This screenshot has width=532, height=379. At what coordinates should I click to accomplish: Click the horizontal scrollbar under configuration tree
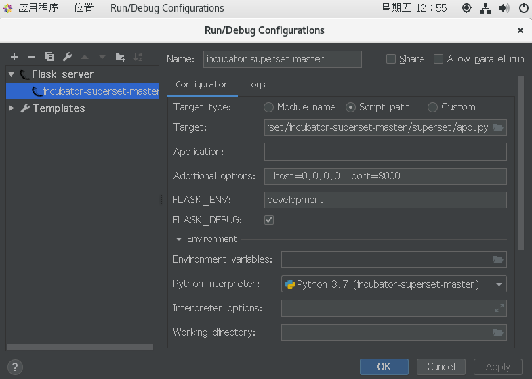pos(80,347)
